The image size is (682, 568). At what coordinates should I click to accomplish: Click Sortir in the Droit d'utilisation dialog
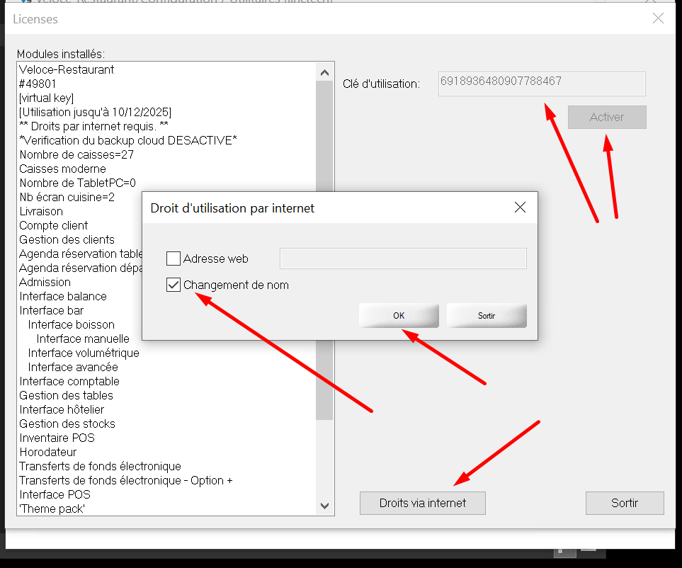[487, 315]
